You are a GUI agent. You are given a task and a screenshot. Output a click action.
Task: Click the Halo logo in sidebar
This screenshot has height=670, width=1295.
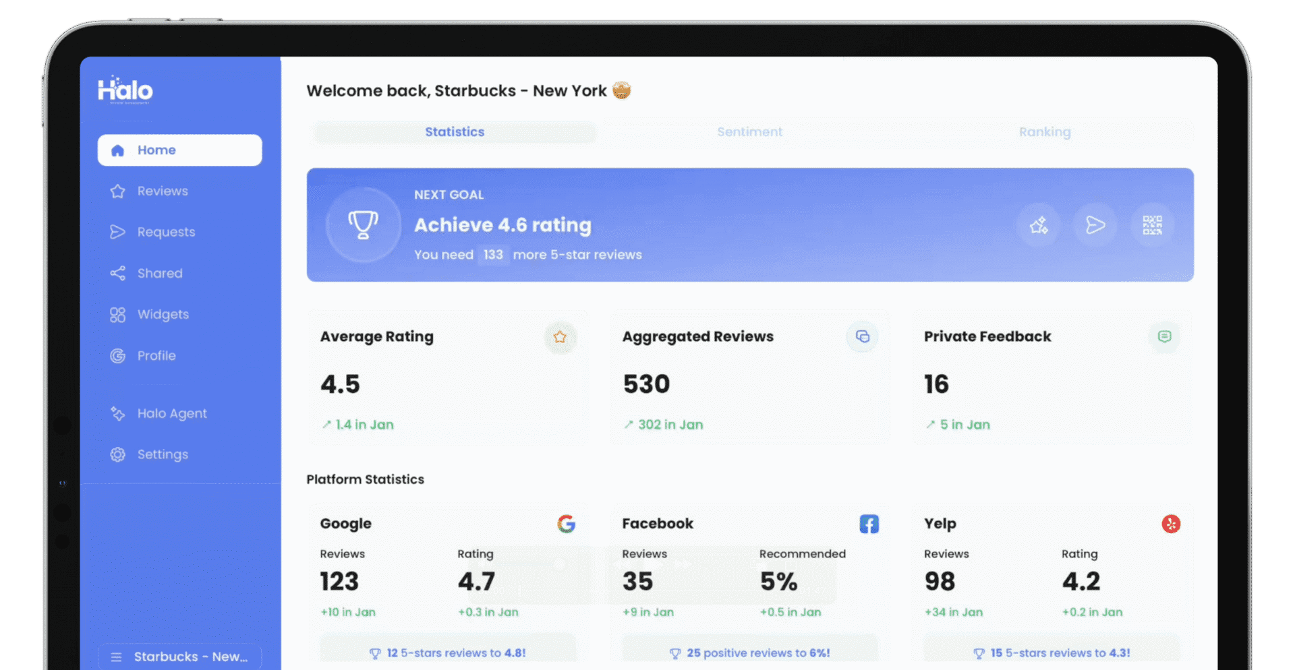coord(125,90)
